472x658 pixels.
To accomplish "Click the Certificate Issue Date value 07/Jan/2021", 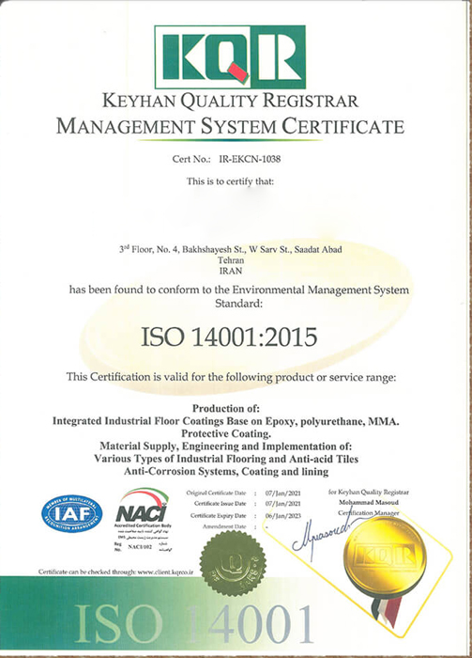I will pyautogui.click(x=282, y=504).
